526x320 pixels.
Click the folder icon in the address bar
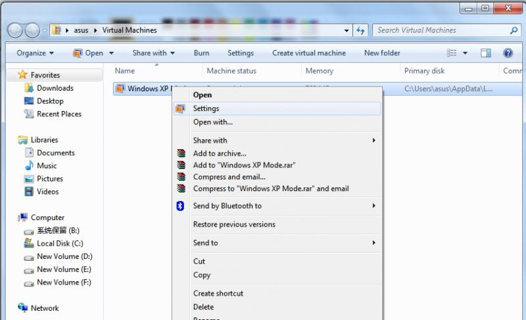tap(57, 30)
